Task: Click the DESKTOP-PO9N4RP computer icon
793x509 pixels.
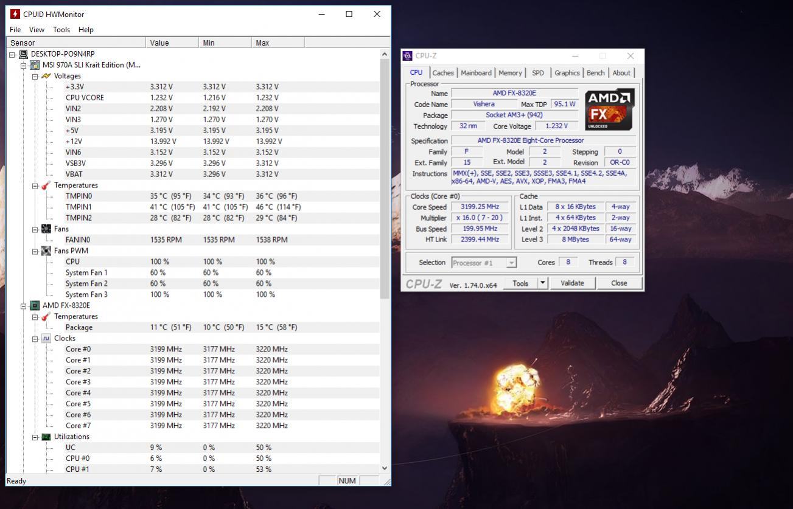Action: (24, 54)
